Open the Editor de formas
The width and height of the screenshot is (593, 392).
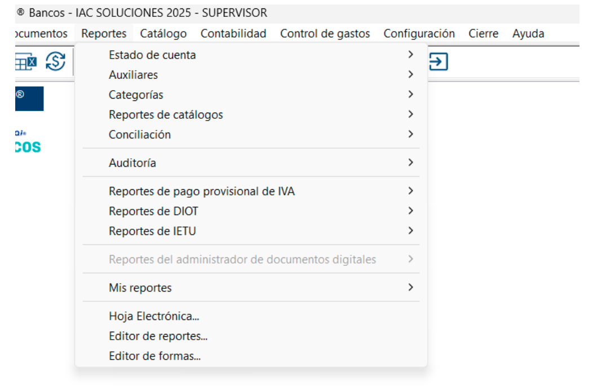click(x=154, y=356)
